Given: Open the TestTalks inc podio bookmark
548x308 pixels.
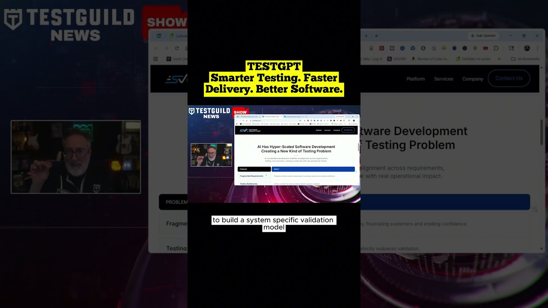Looking at the screenshot, I should (473, 59).
